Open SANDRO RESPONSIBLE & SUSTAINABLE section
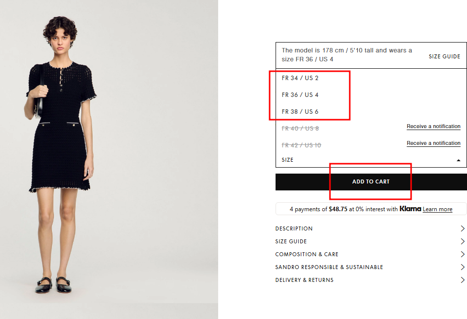Viewport: 467px width, 319px height. (370, 267)
